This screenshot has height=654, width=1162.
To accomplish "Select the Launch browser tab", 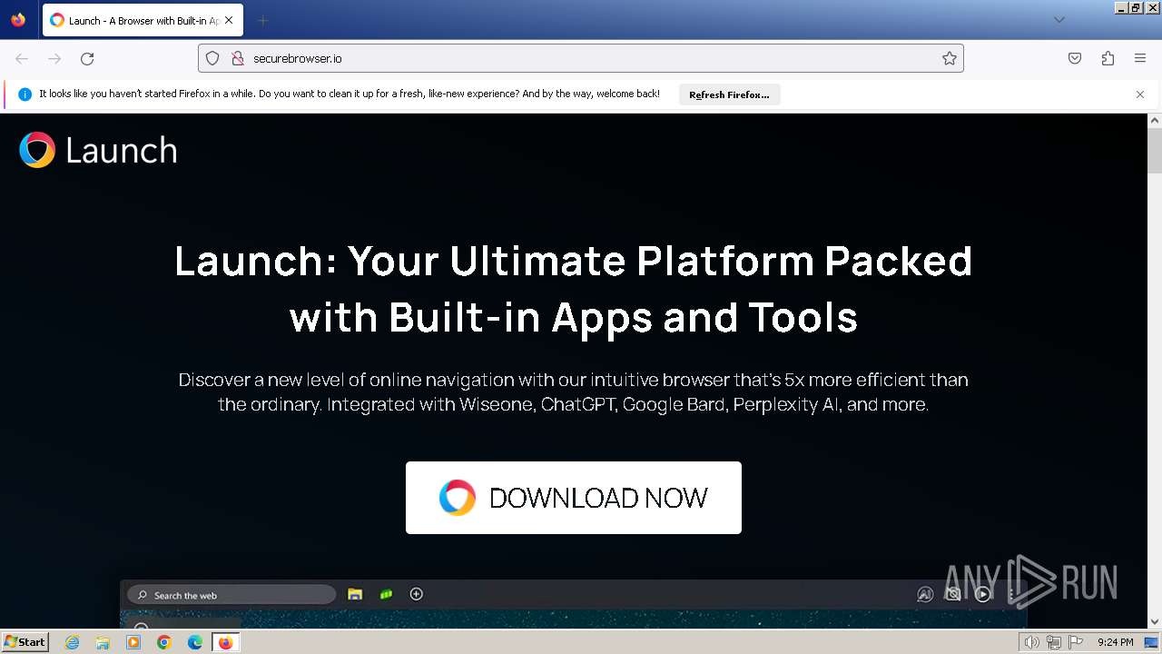I will click(142, 20).
